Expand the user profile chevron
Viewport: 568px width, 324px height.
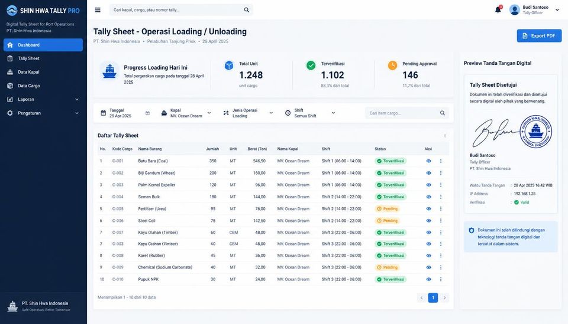click(x=557, y=10)
